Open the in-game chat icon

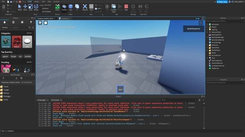46,23
